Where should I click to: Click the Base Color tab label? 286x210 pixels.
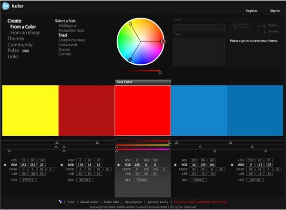(124, 82)
